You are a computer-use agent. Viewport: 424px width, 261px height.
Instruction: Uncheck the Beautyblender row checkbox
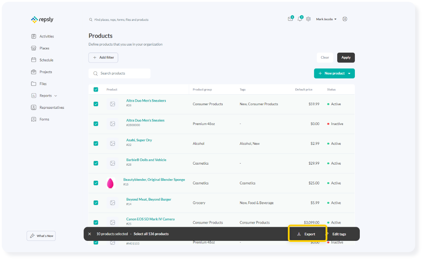point(96,183)
